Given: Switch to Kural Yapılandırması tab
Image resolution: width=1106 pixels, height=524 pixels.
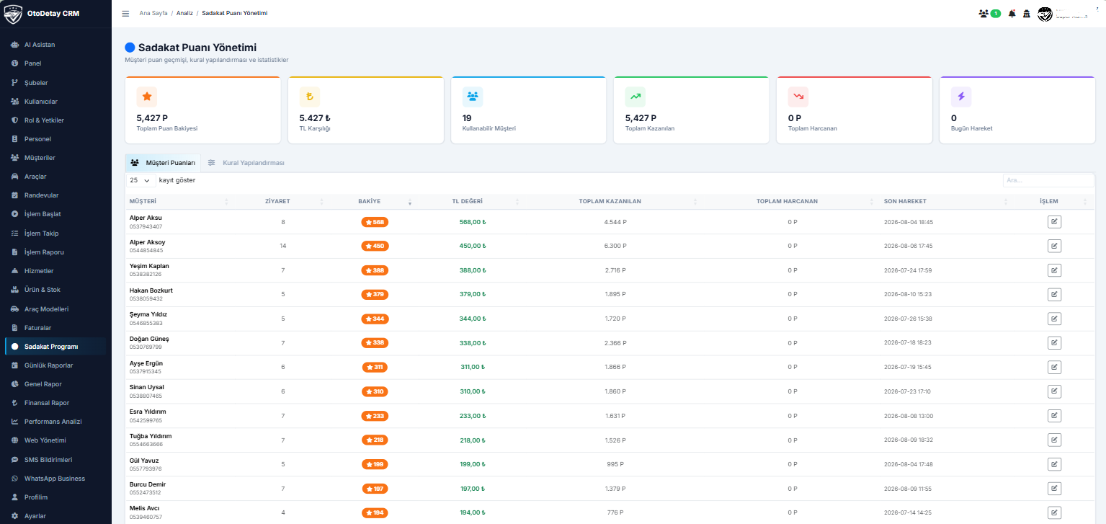Looking at the screenshot, I should click(246, 163).
